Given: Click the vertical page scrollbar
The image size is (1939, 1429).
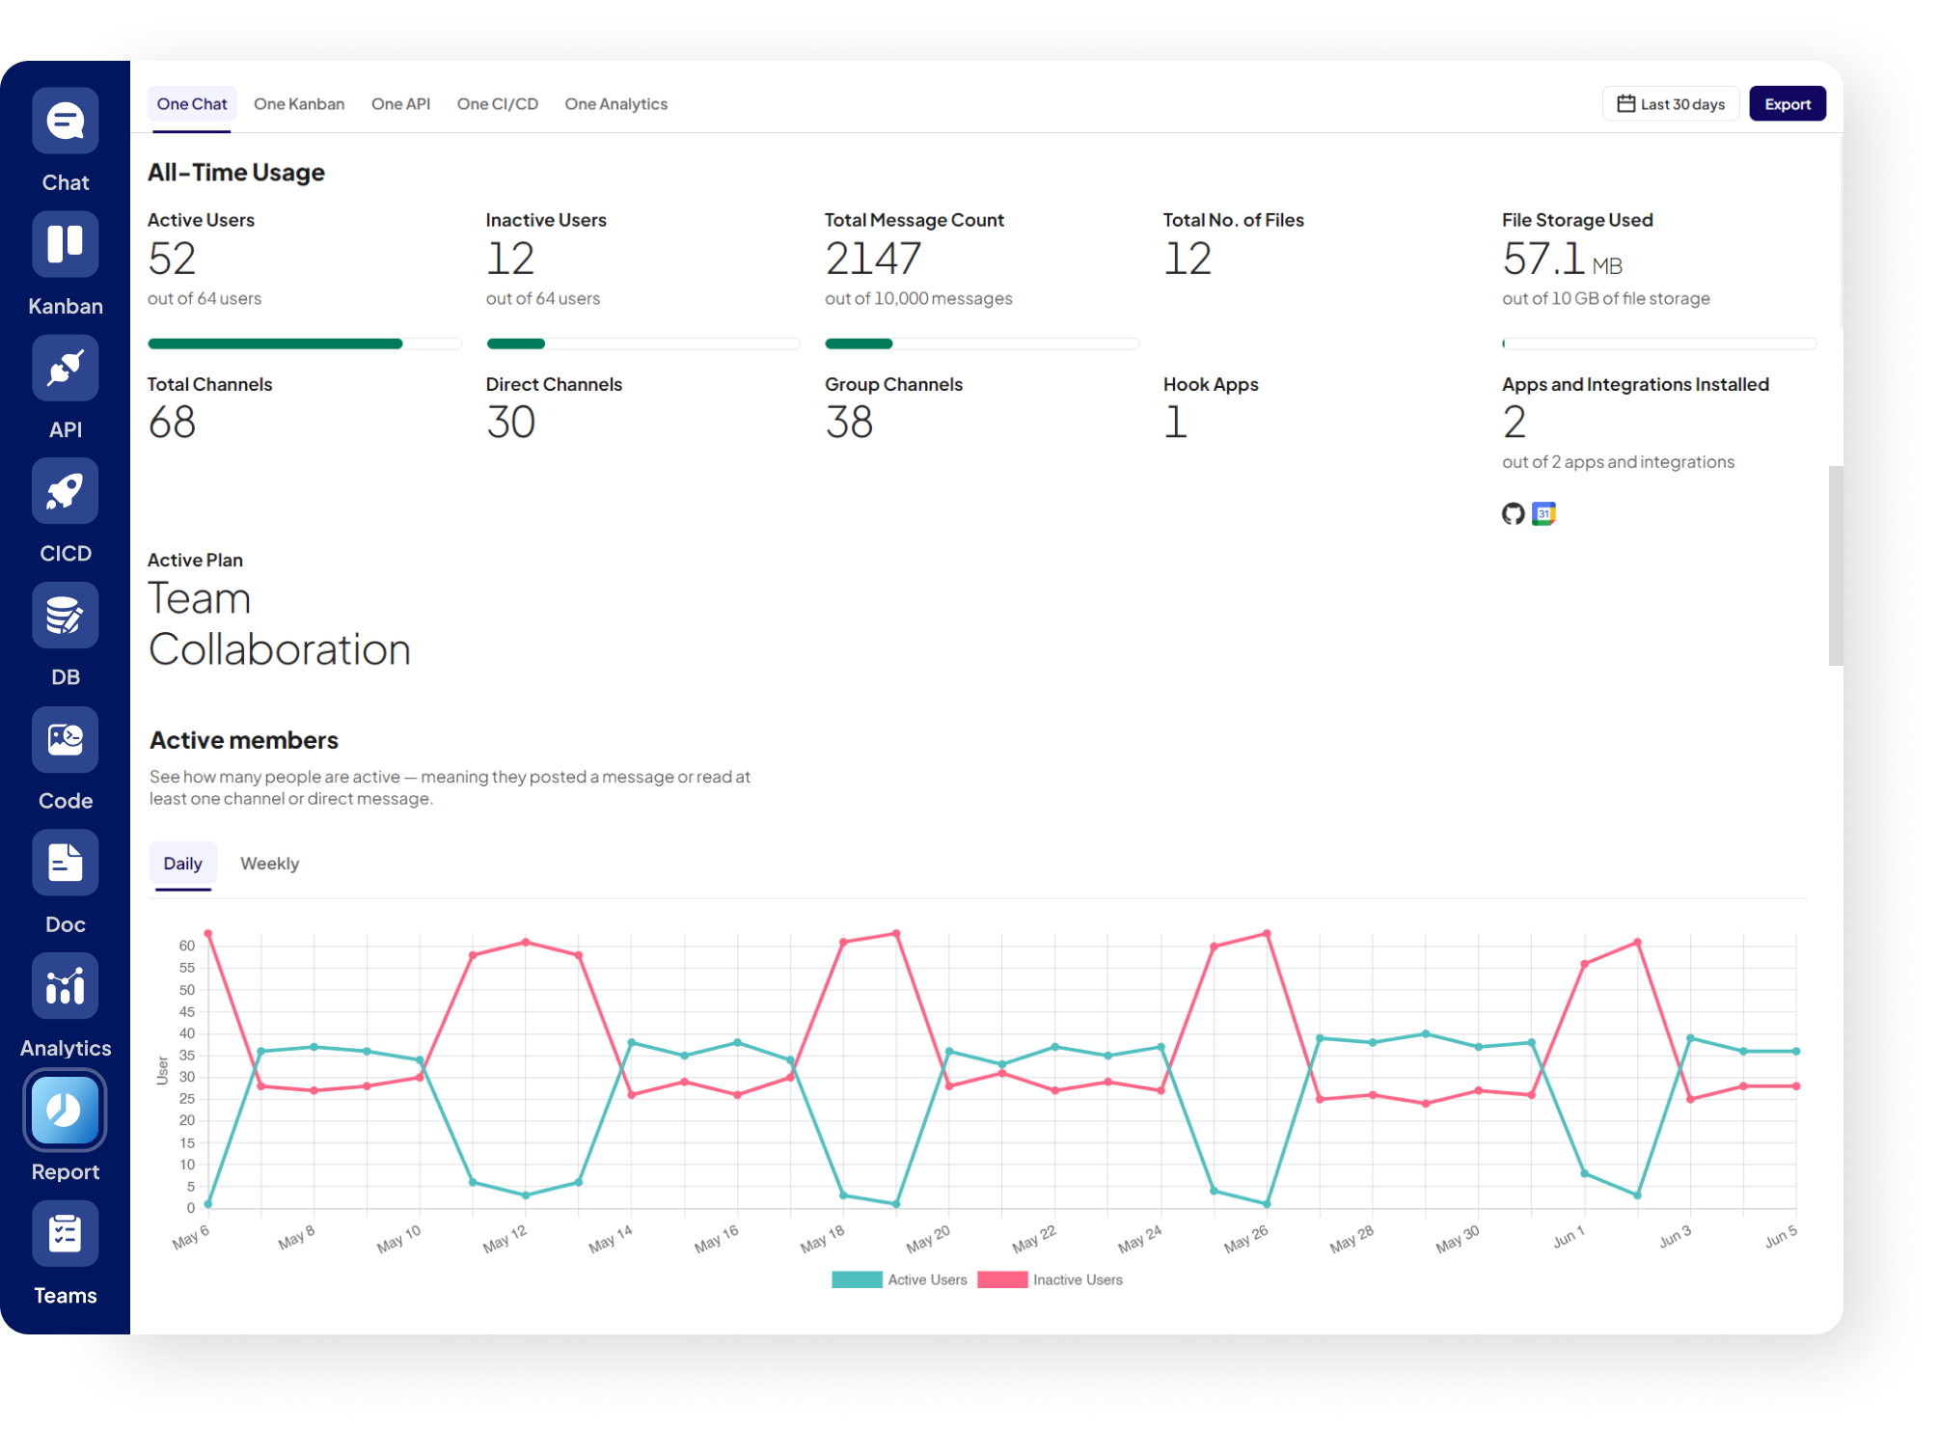Looking at the screenshot, I should point(1835,565).
